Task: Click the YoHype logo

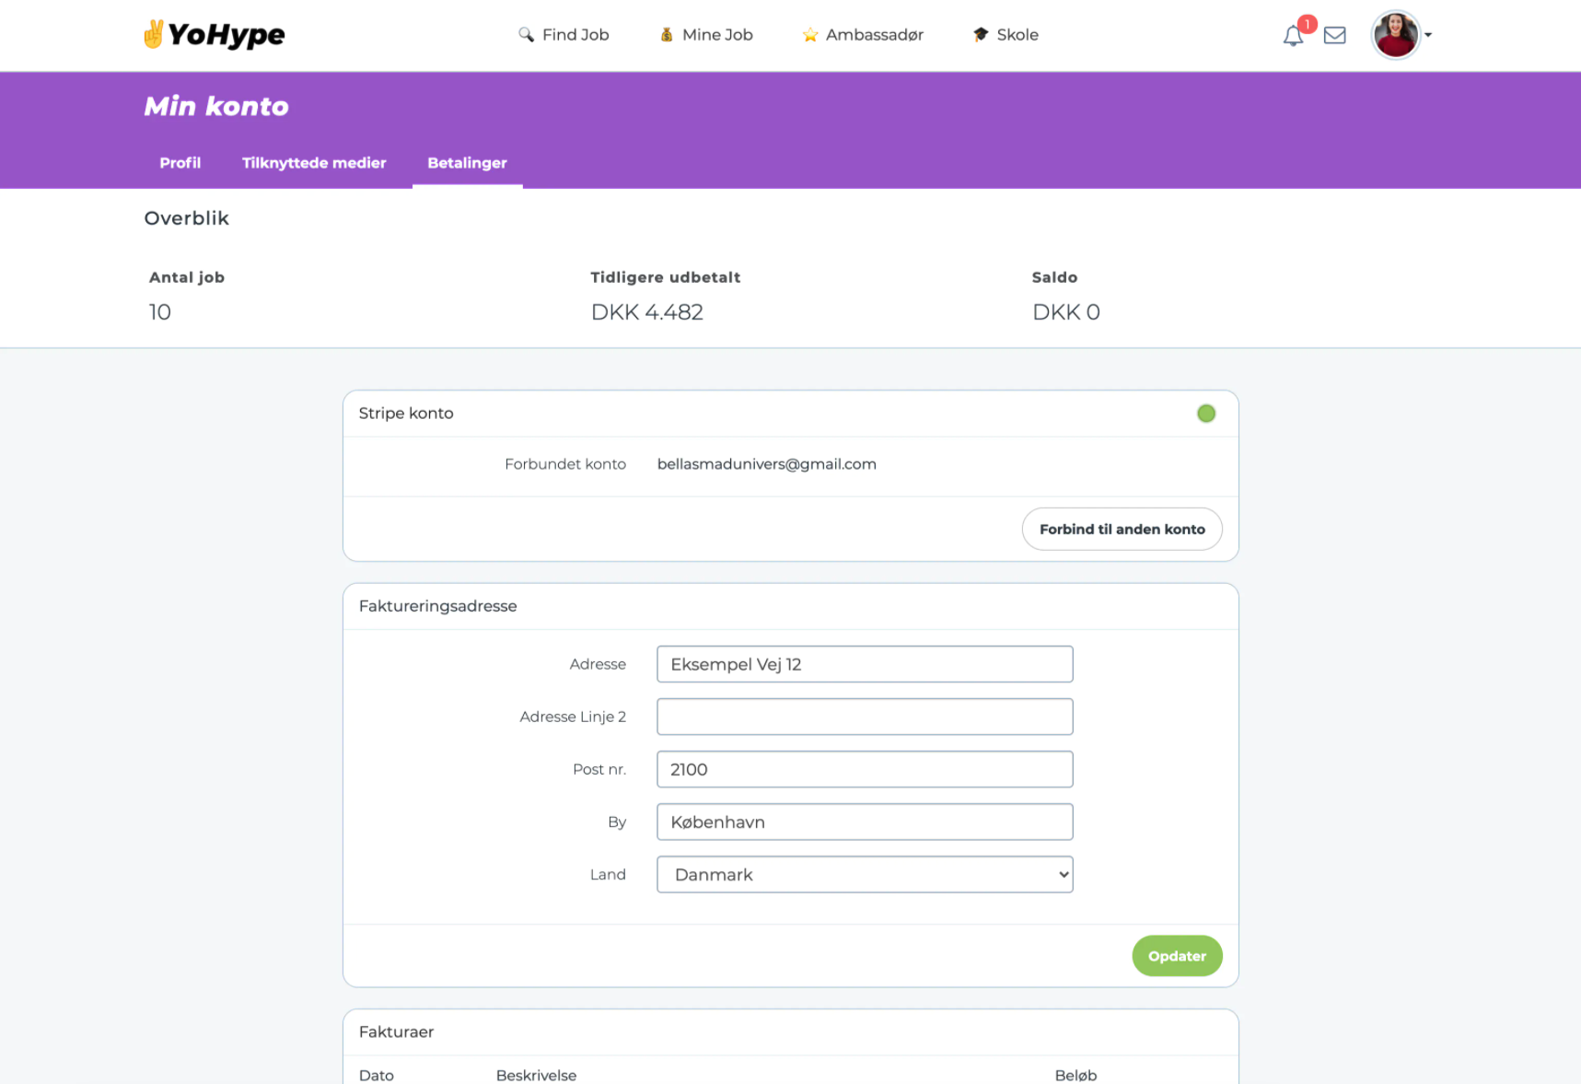Action: point(214,35)
